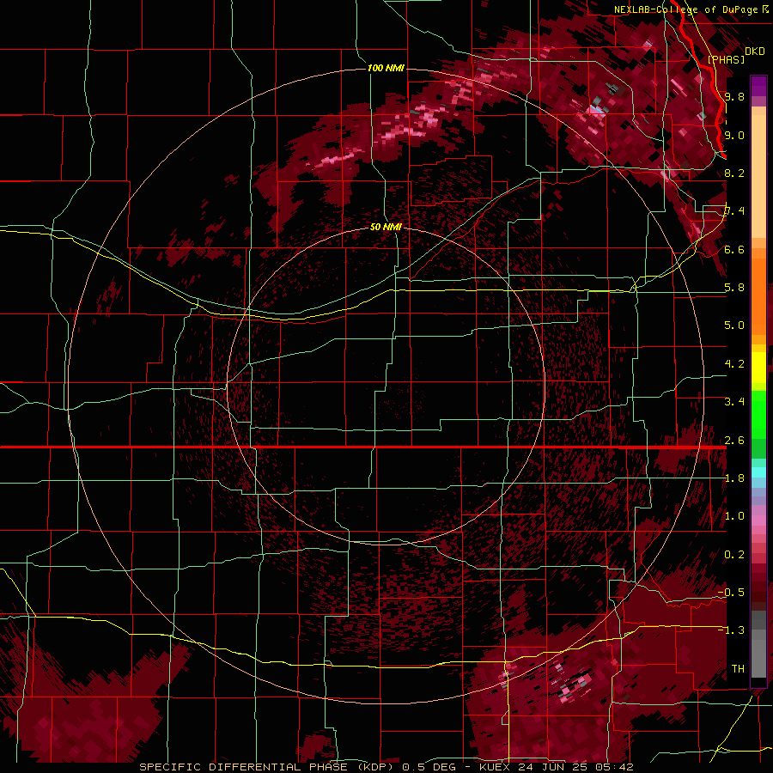
Task: Click the KUEX station identifier in caption
Action: (x=496, y=767)
